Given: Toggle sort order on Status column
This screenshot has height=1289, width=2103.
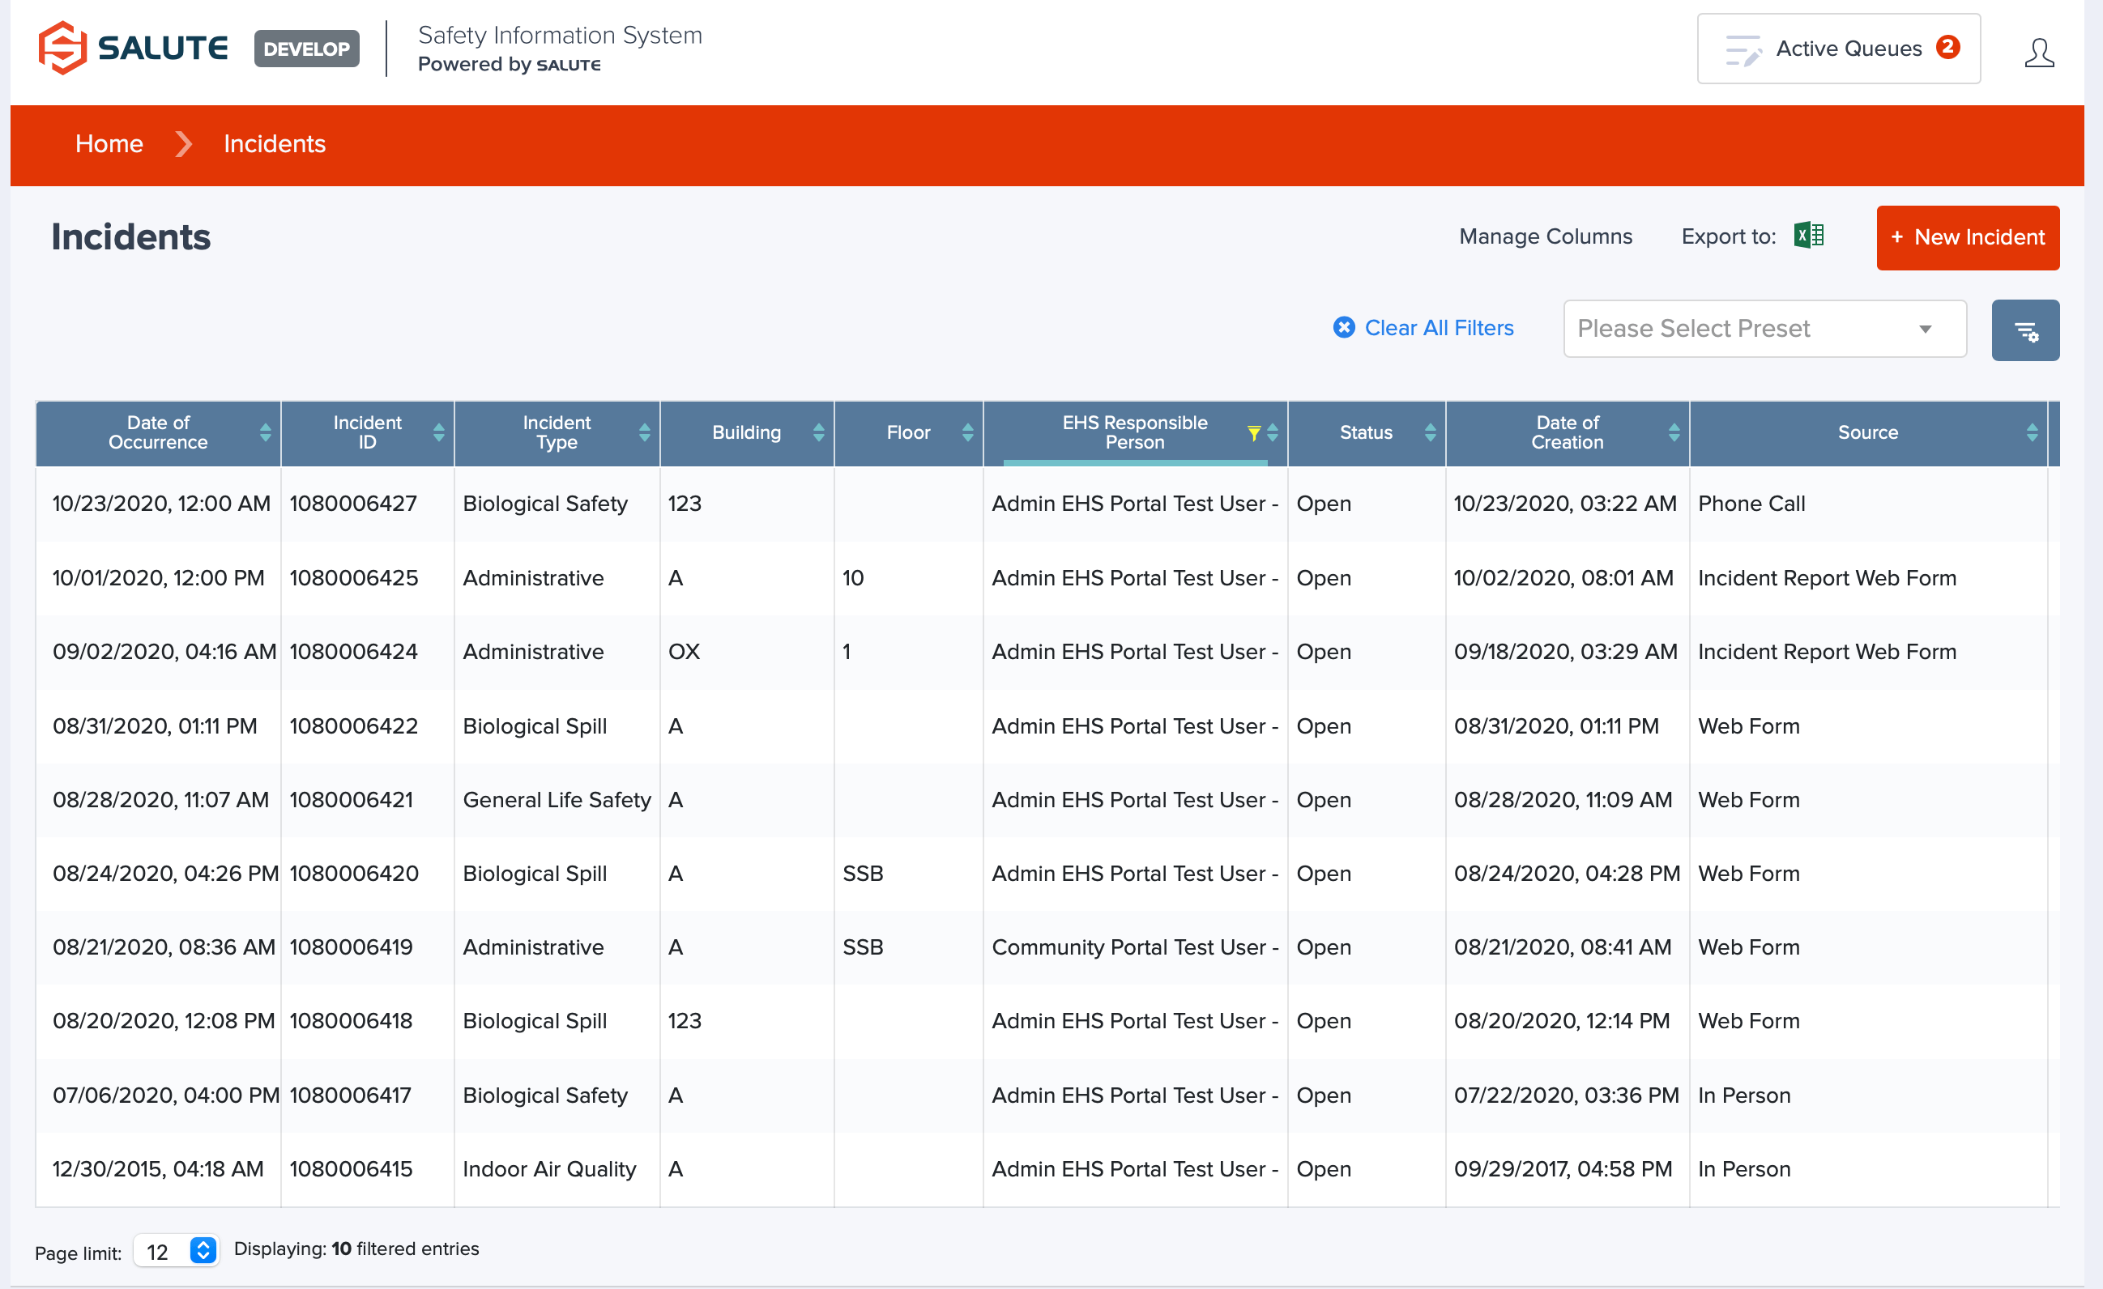Looking at the screenshot, I should click(x=1430, y=432).
